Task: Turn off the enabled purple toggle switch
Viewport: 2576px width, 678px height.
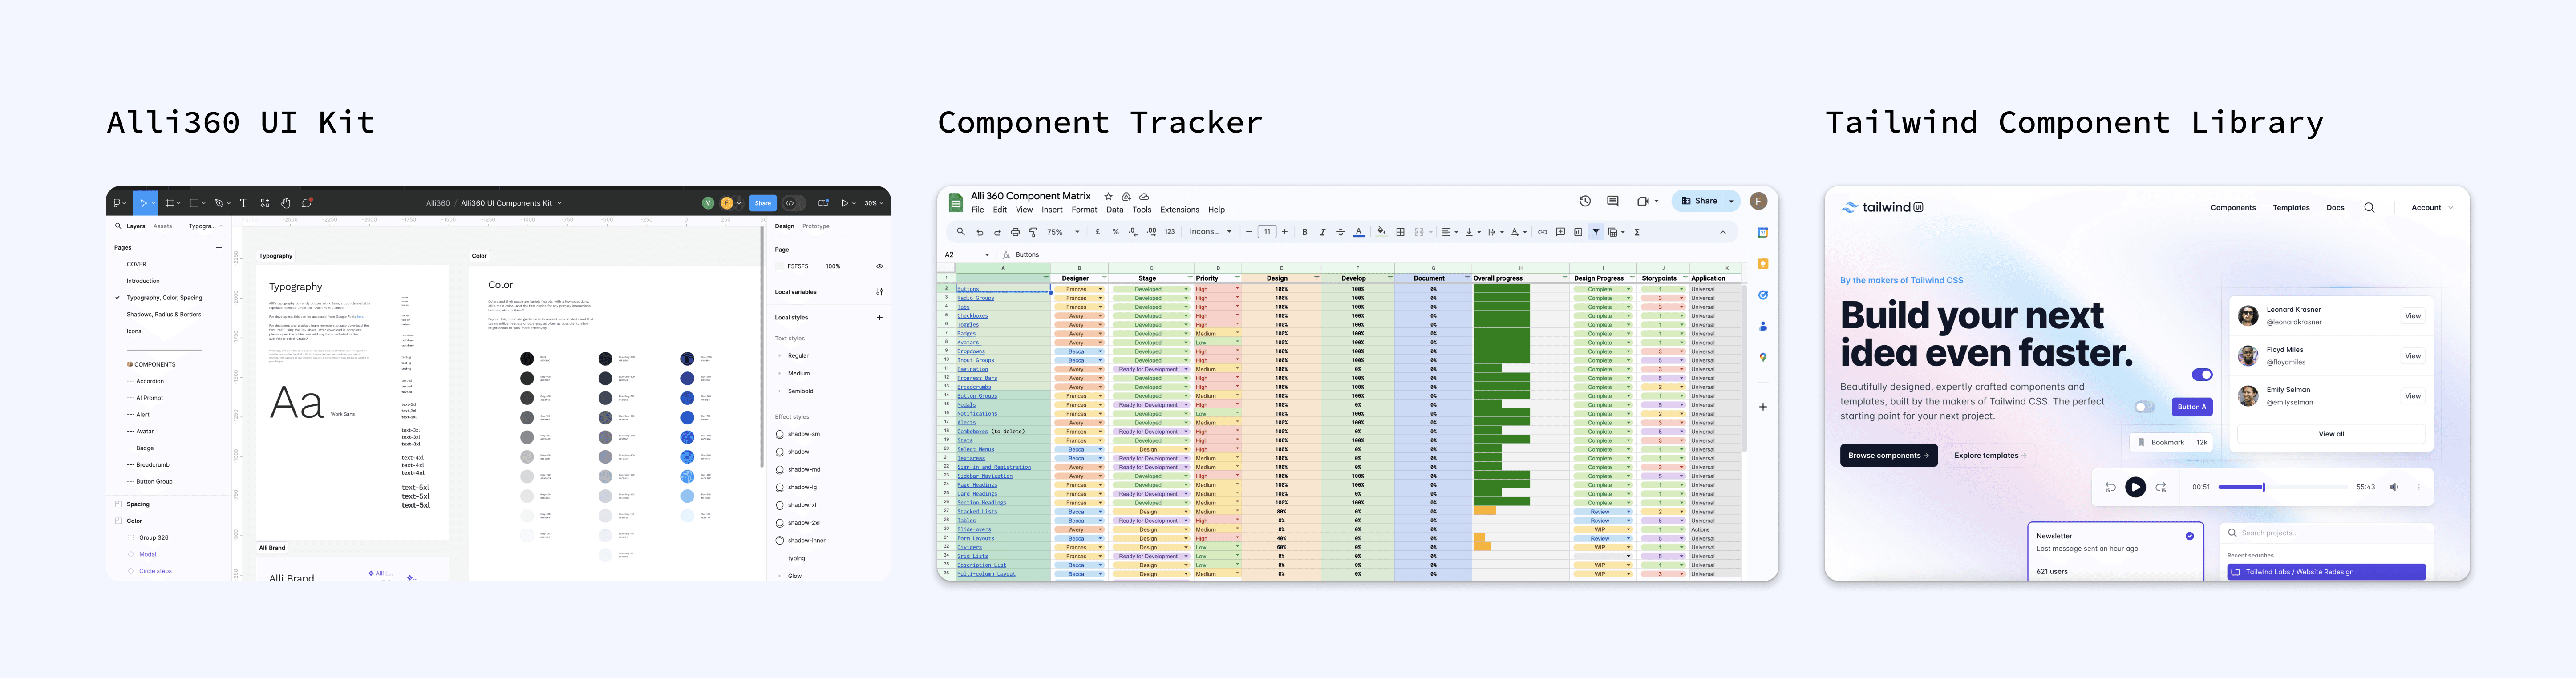Action: [x=2202, y=375]
